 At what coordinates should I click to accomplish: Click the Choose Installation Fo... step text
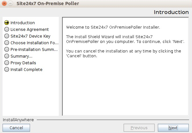(x=34, y=43)
